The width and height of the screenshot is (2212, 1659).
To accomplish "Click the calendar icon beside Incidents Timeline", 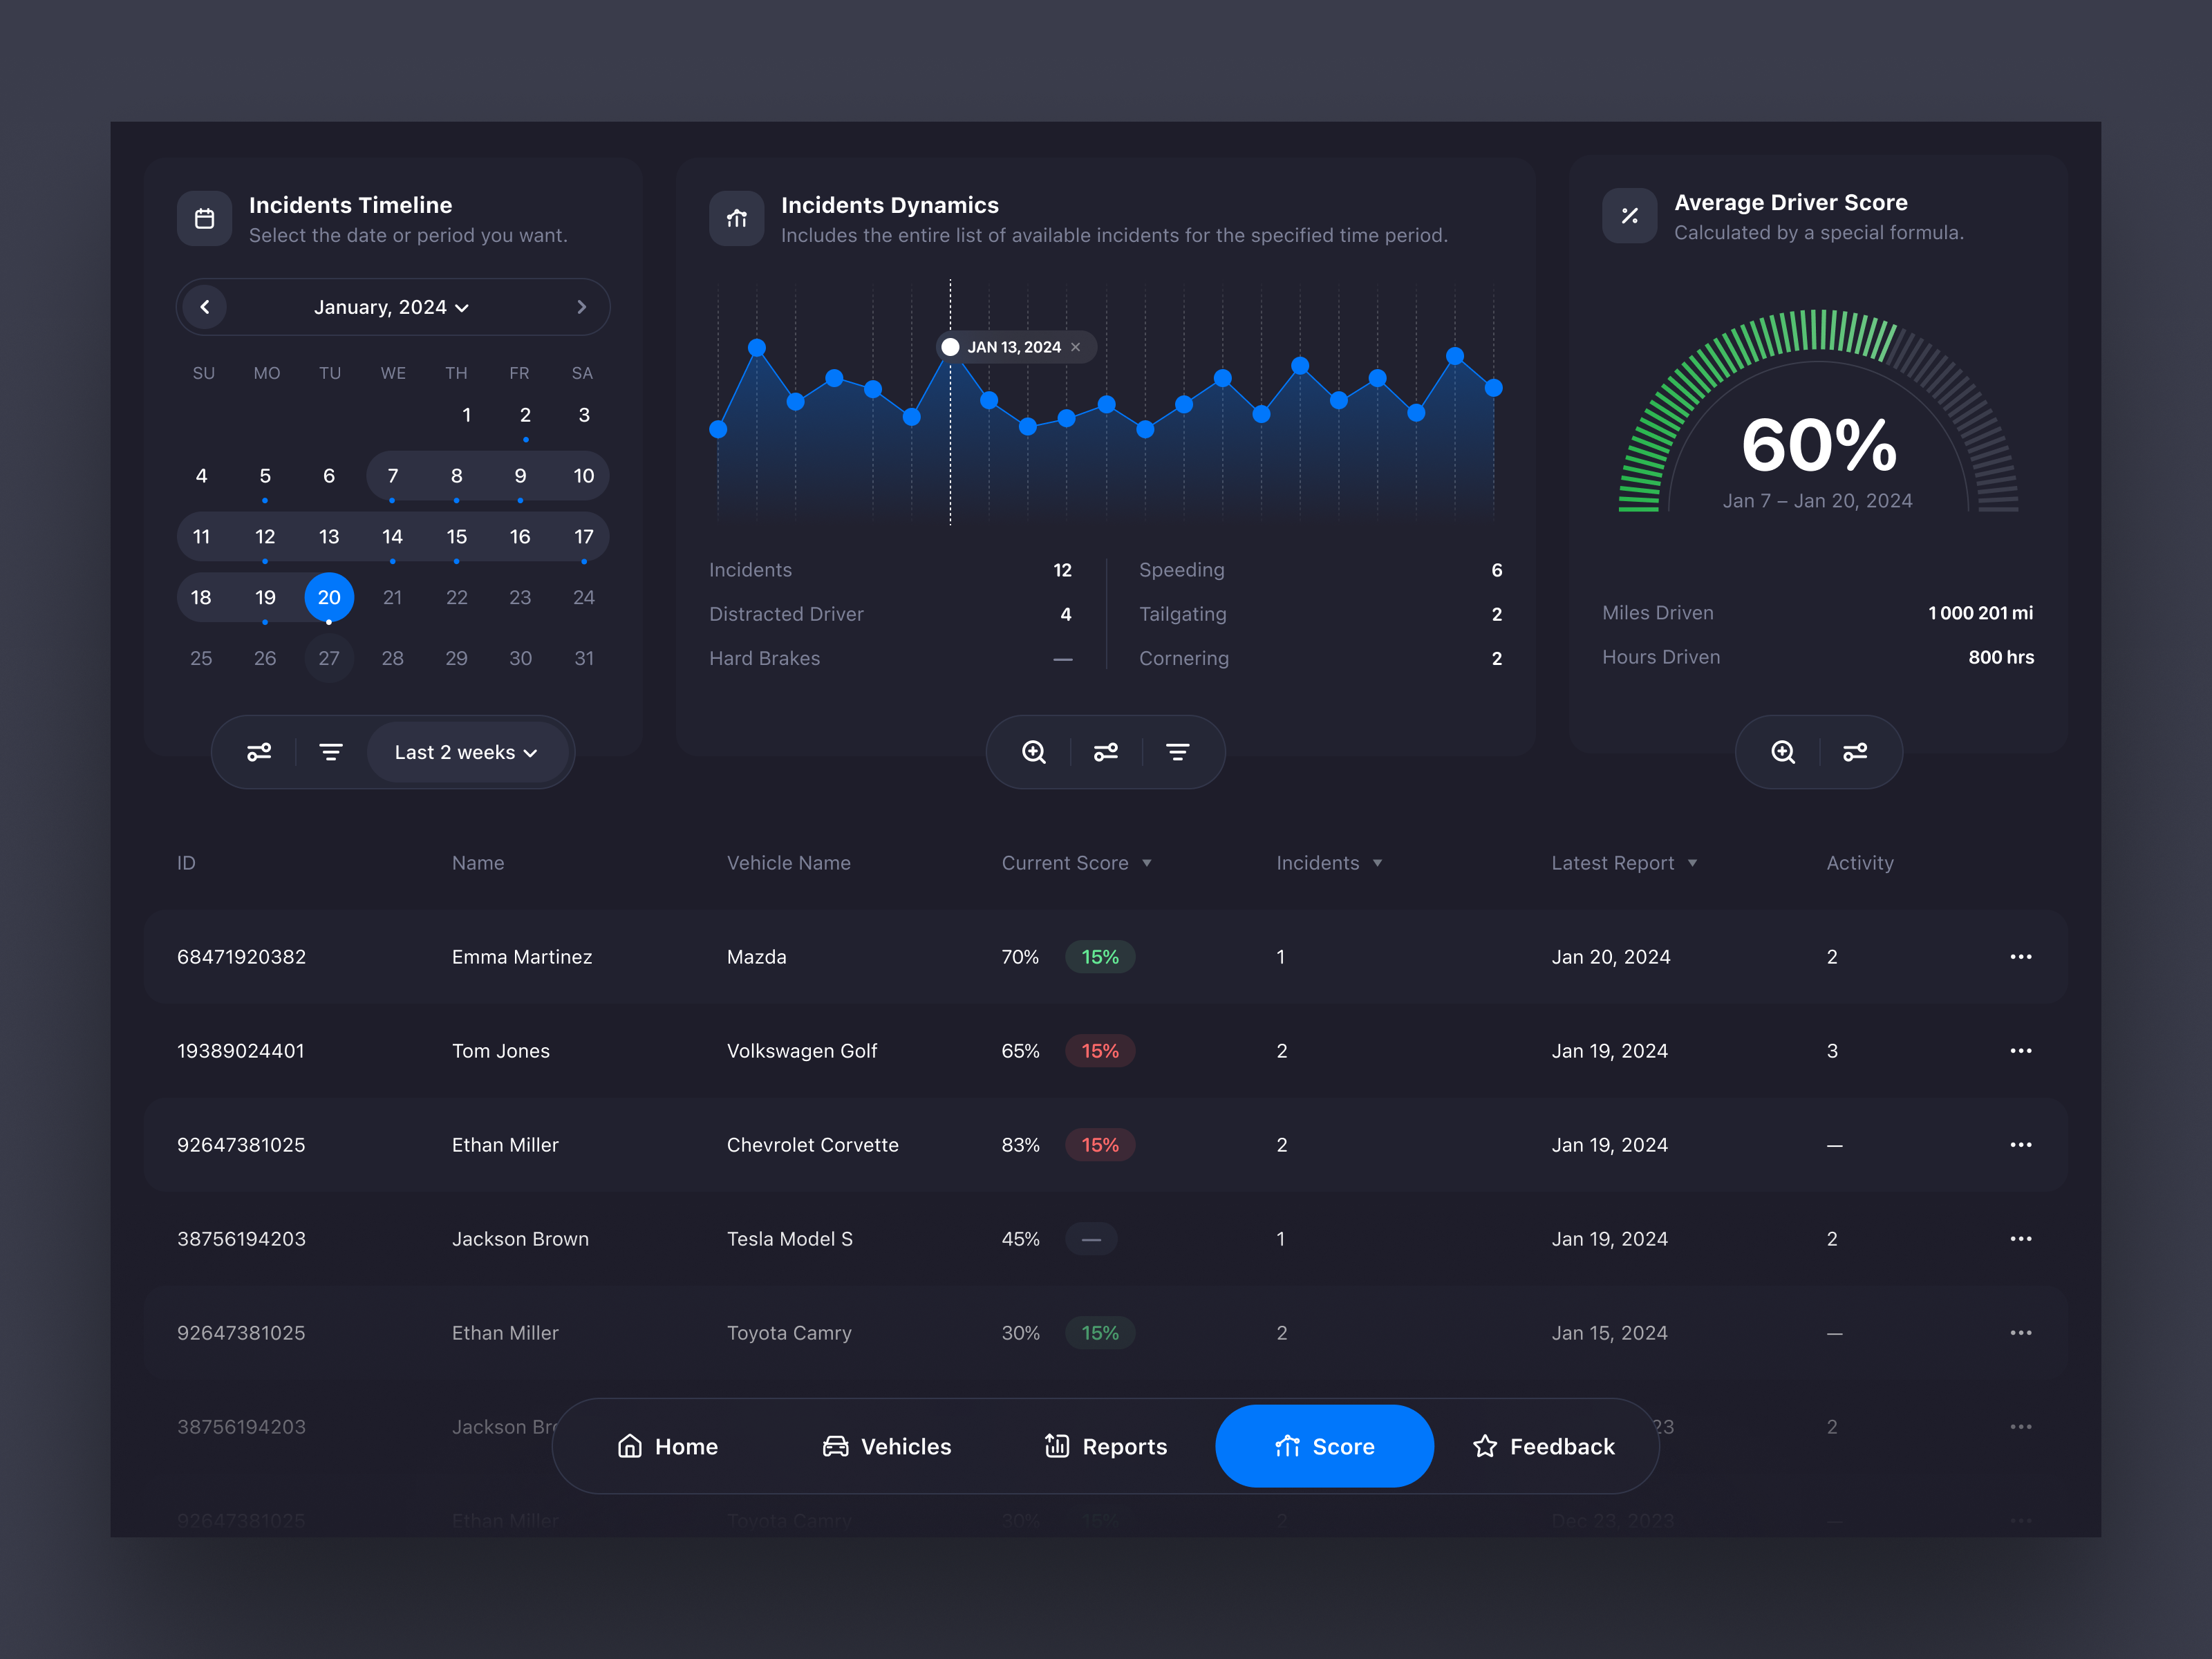I will 204,218.
